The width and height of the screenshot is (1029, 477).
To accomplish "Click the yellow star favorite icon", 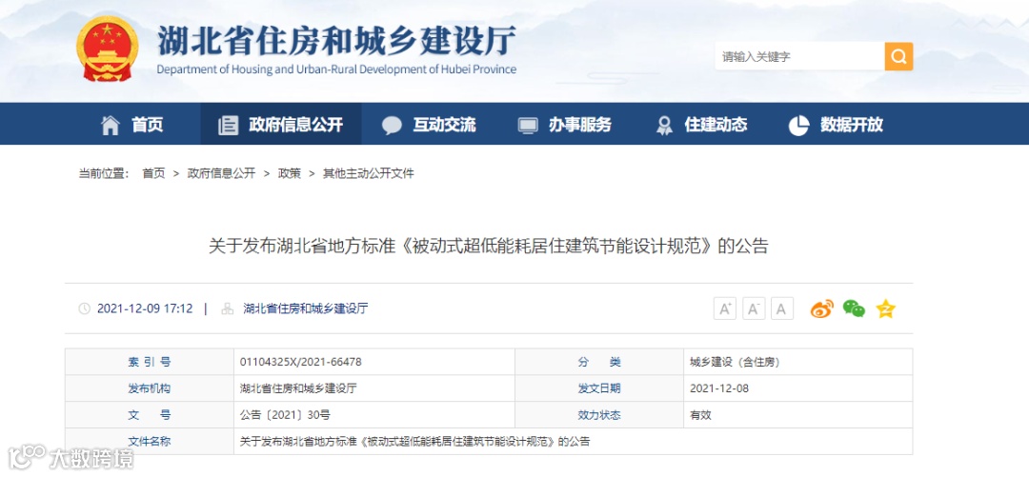I will point(885,308).
